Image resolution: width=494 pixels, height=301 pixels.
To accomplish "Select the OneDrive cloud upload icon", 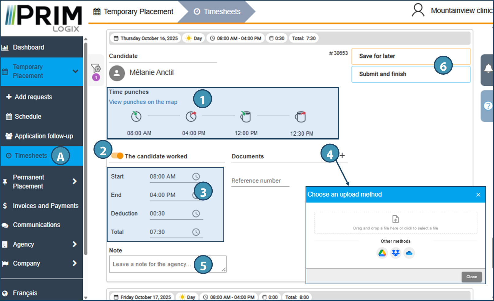I will [x=409, y=253].
